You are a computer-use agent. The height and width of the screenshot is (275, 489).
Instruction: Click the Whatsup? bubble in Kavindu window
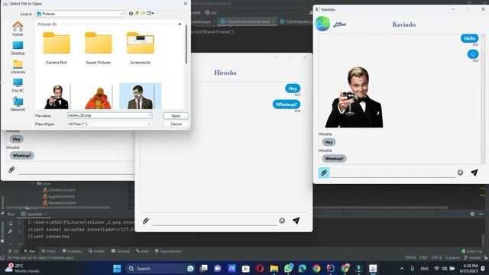tap(334, 158)
